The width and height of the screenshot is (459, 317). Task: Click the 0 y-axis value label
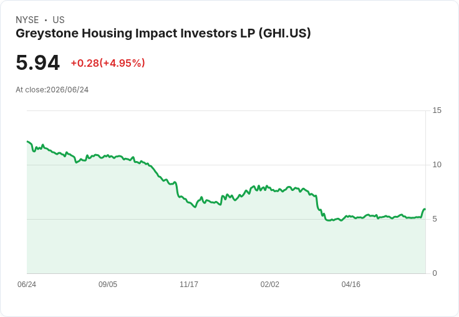(x=435, y=273)
